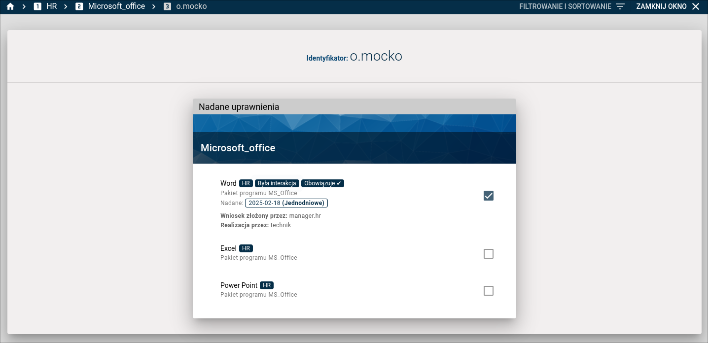708x343 pixels.
Task: Check the Power Point permission checkbox
Action: [x=489, y=291]
